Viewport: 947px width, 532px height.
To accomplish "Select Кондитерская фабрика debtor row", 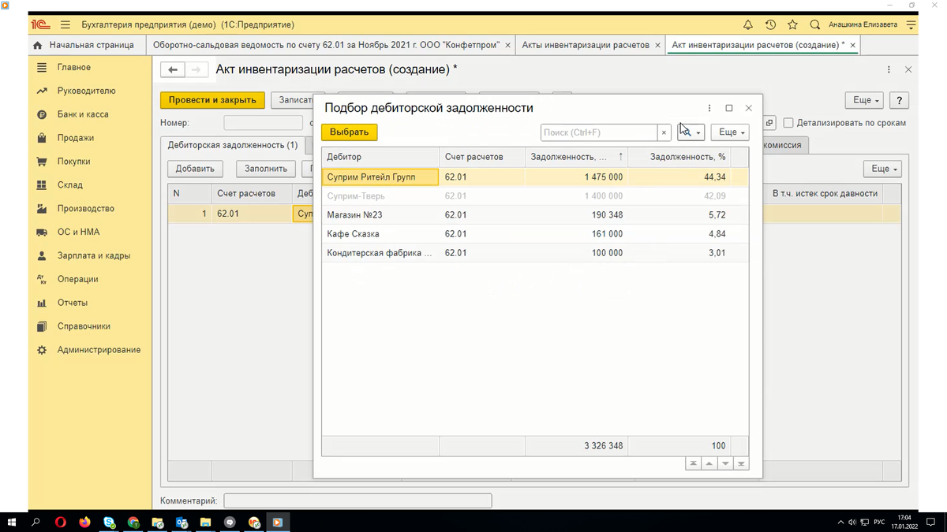I will point(535,253).
